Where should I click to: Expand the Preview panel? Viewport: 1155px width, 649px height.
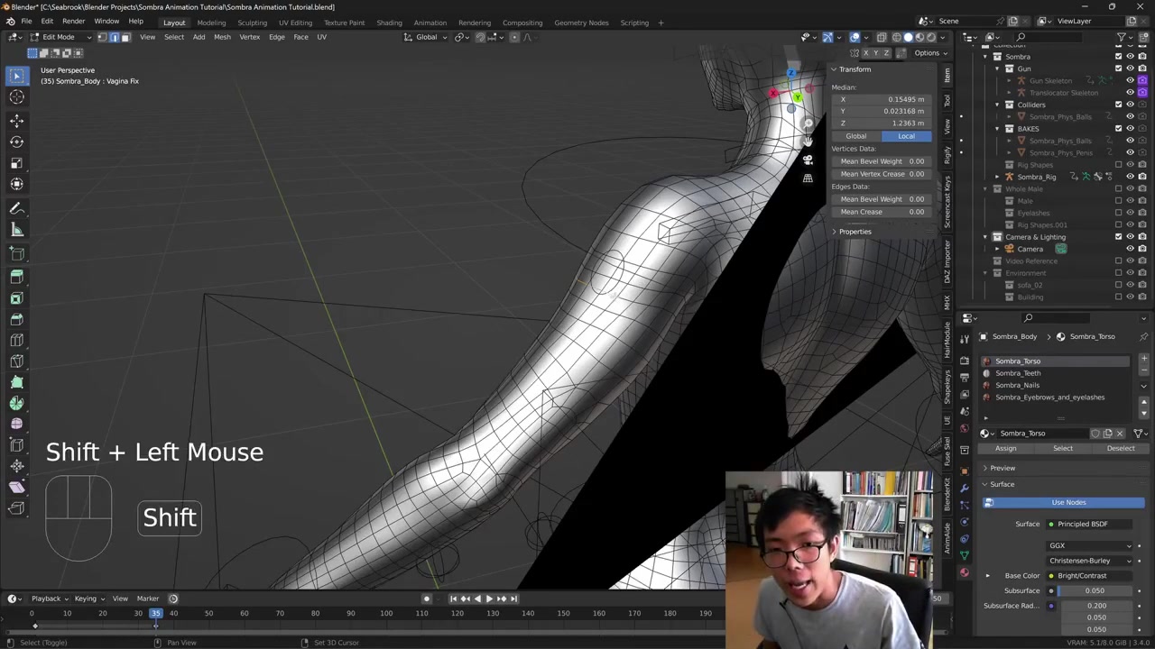click(x=1002, y=468)
